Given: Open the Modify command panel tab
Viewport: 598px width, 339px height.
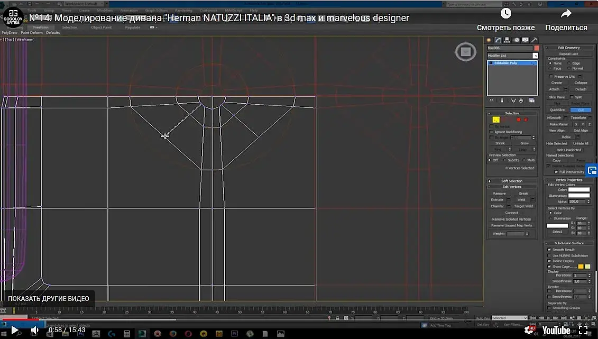Looking at the screenshot, I should [x=498, y=40].
